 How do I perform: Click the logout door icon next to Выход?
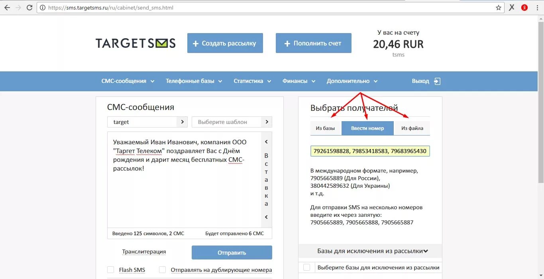tap(437, 81)
